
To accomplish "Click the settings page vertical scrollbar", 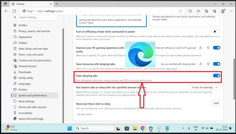I will pos(234,79).
